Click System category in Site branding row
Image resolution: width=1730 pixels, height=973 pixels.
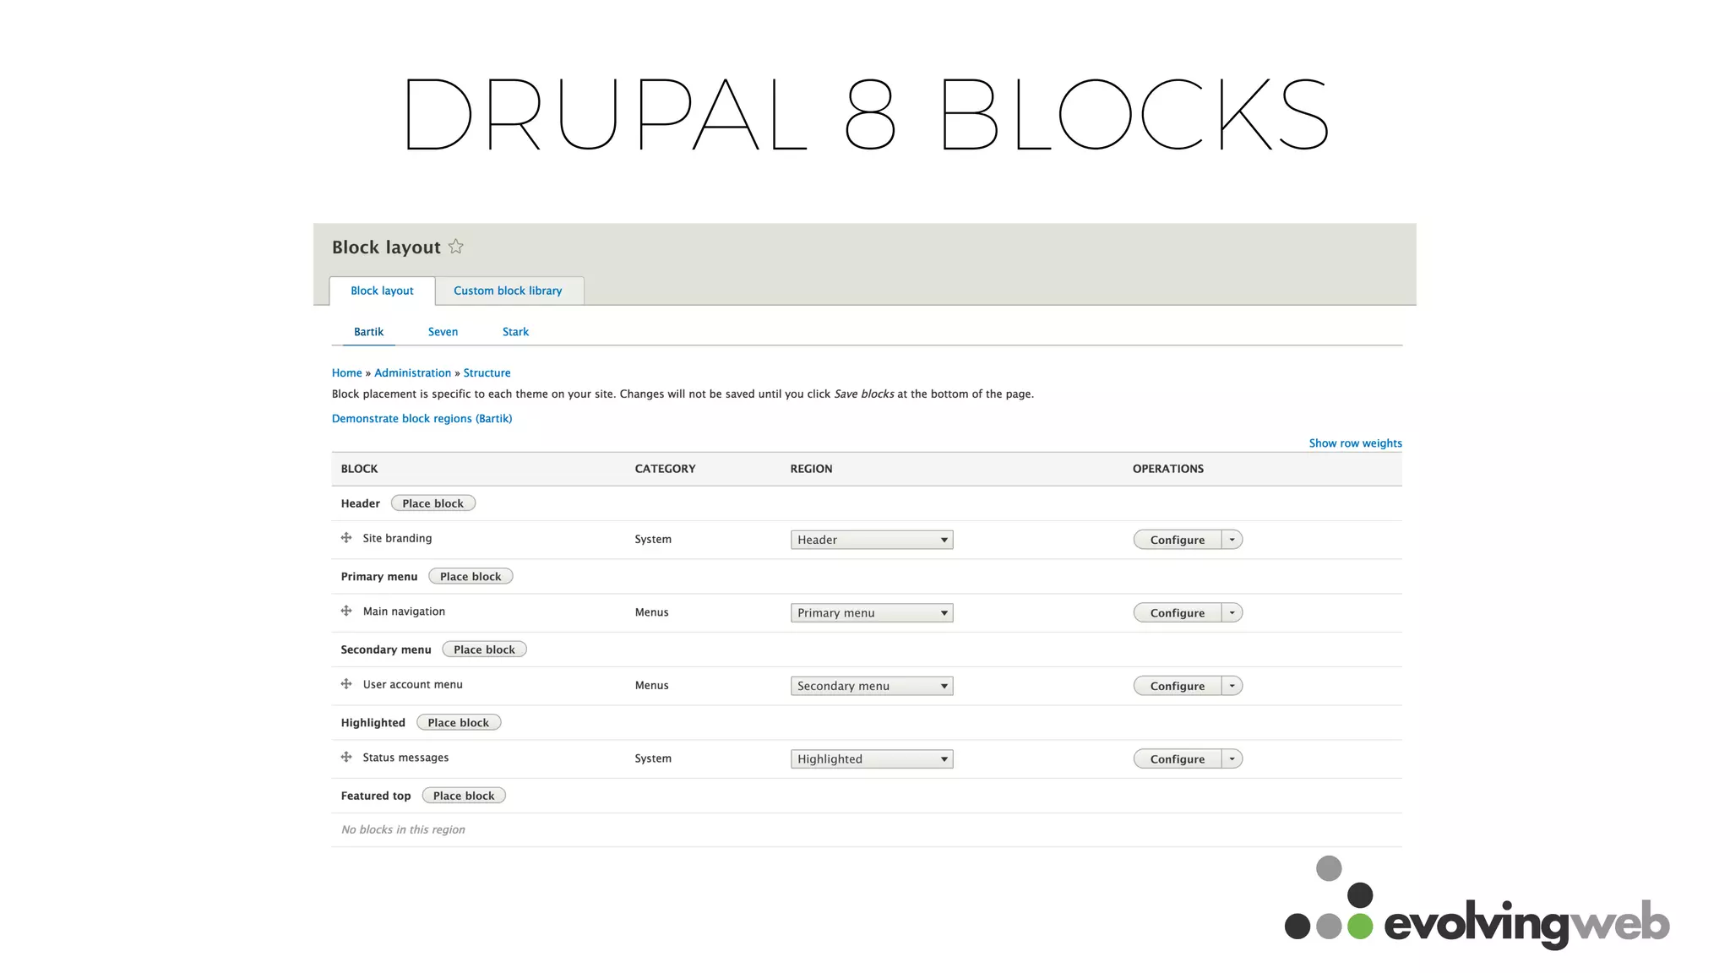point(653,539)
